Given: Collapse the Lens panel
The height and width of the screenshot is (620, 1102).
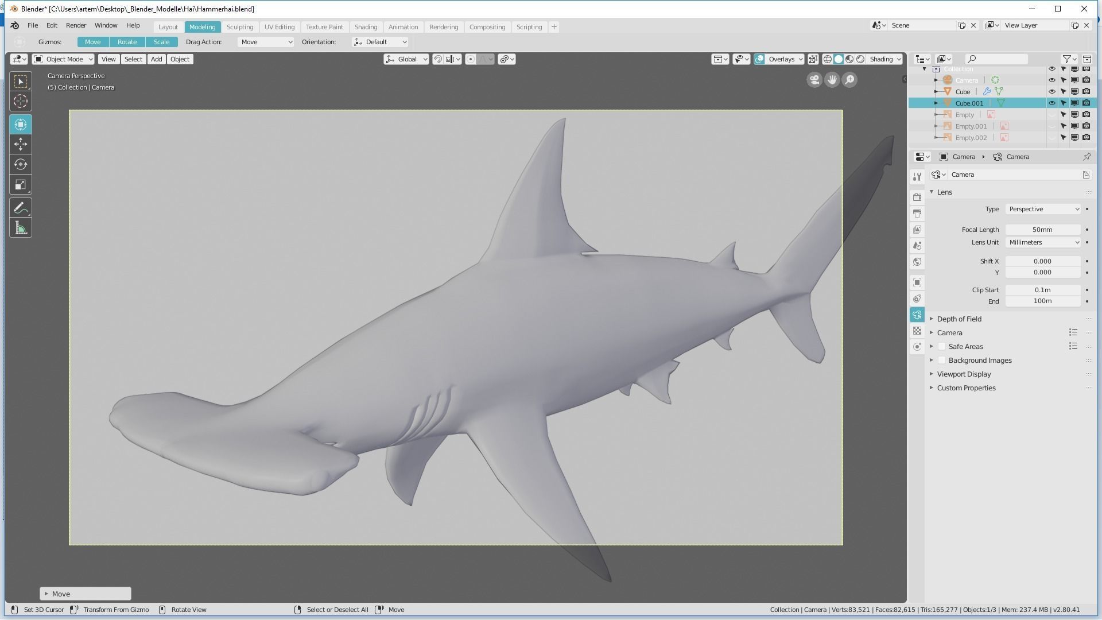Looking at the screenshot, I should pyautogui.click(x=944, y=192).
